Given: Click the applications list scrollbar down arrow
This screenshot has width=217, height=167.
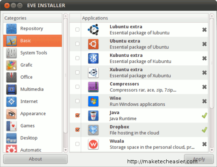Looking at the screenshot, I should pos(212,150).
